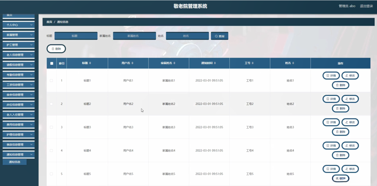
Task: Click 删除 for row 标题4
Action: coord(340,155)
